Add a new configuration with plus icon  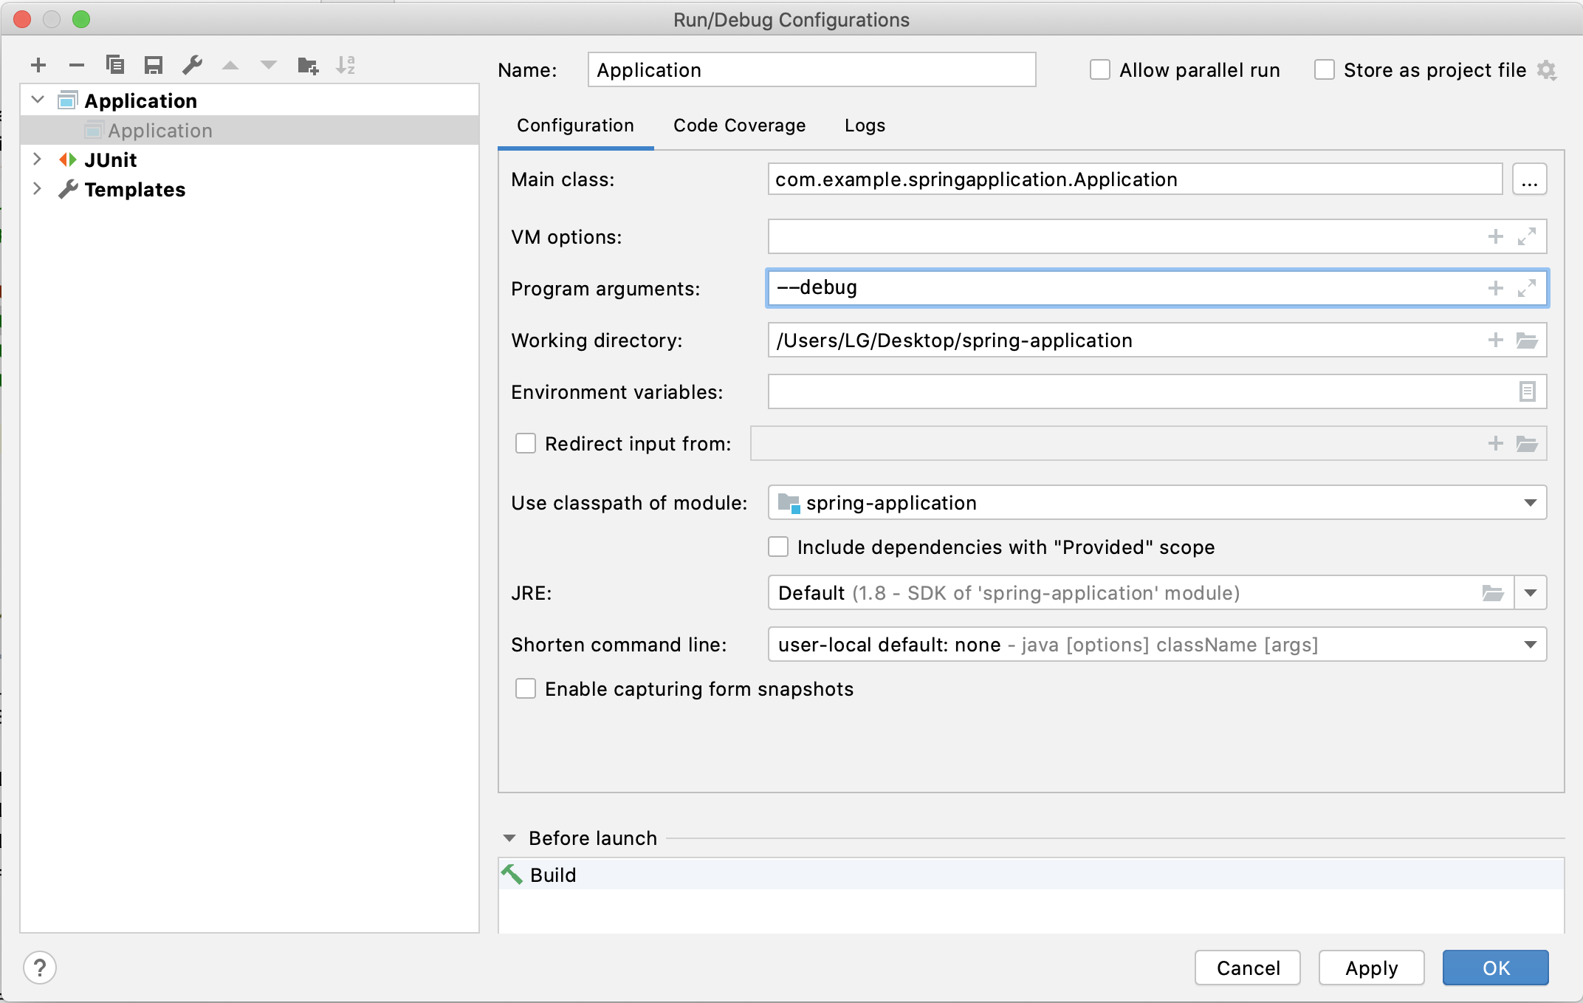(38, 66)
